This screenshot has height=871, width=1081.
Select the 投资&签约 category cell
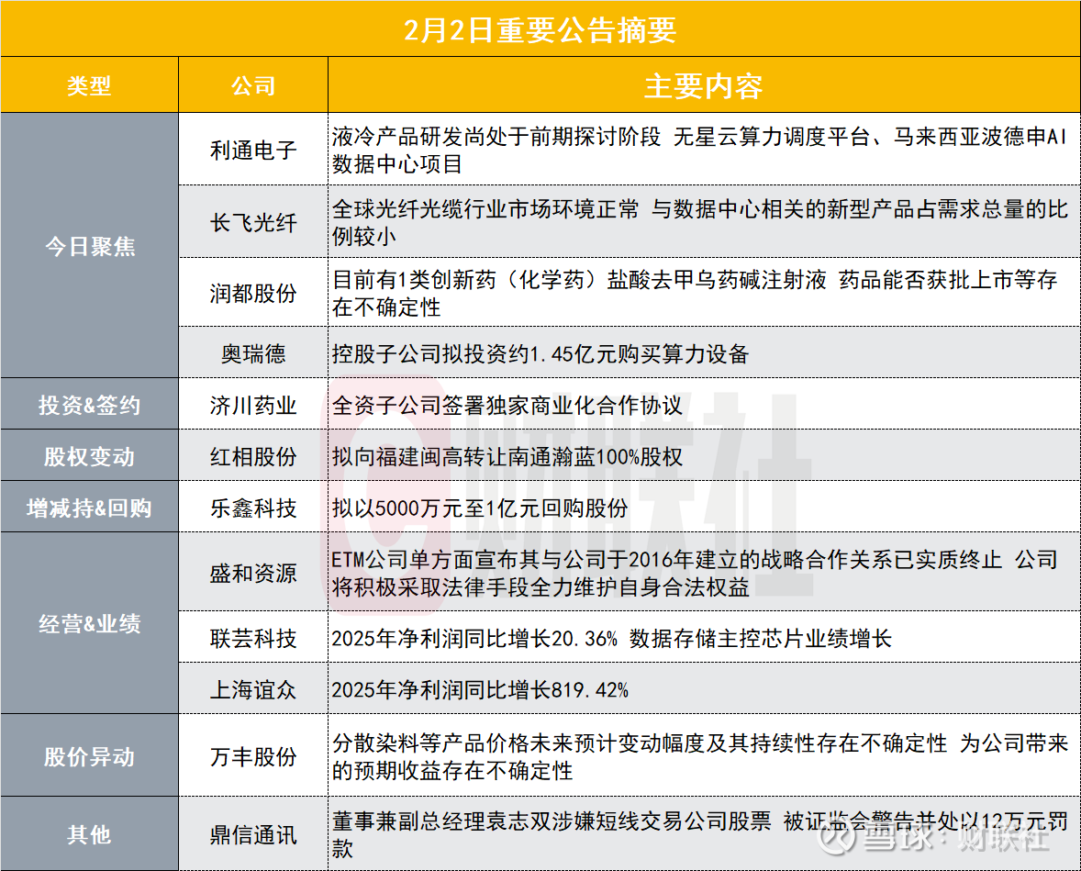coord(90,404)
